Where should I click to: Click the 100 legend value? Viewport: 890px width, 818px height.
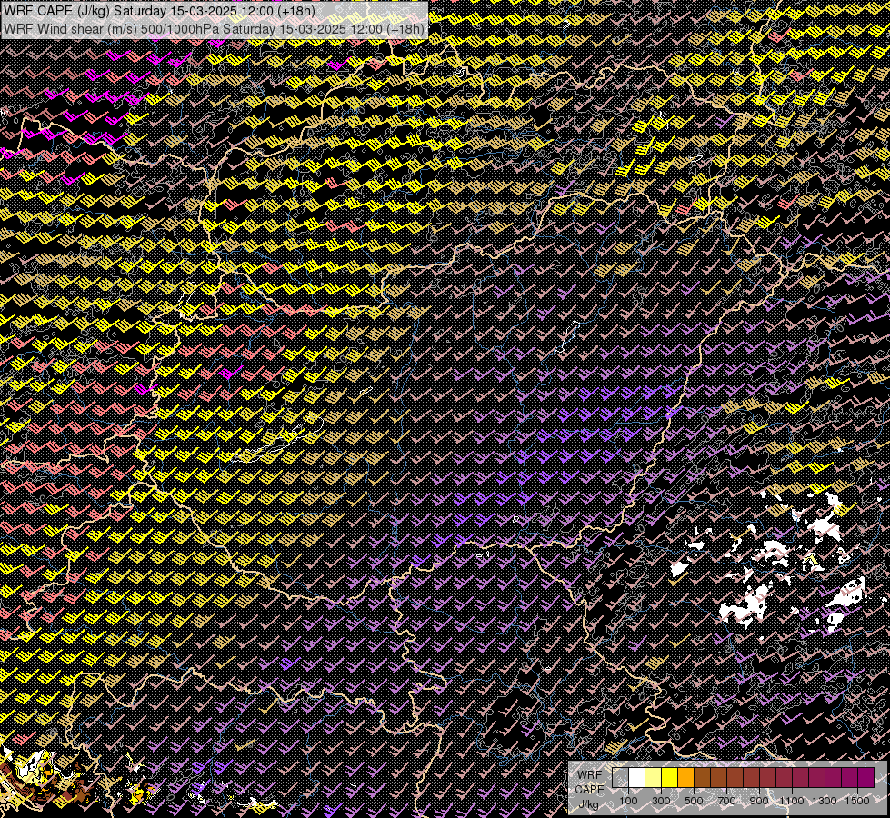(x=628, y=801)
